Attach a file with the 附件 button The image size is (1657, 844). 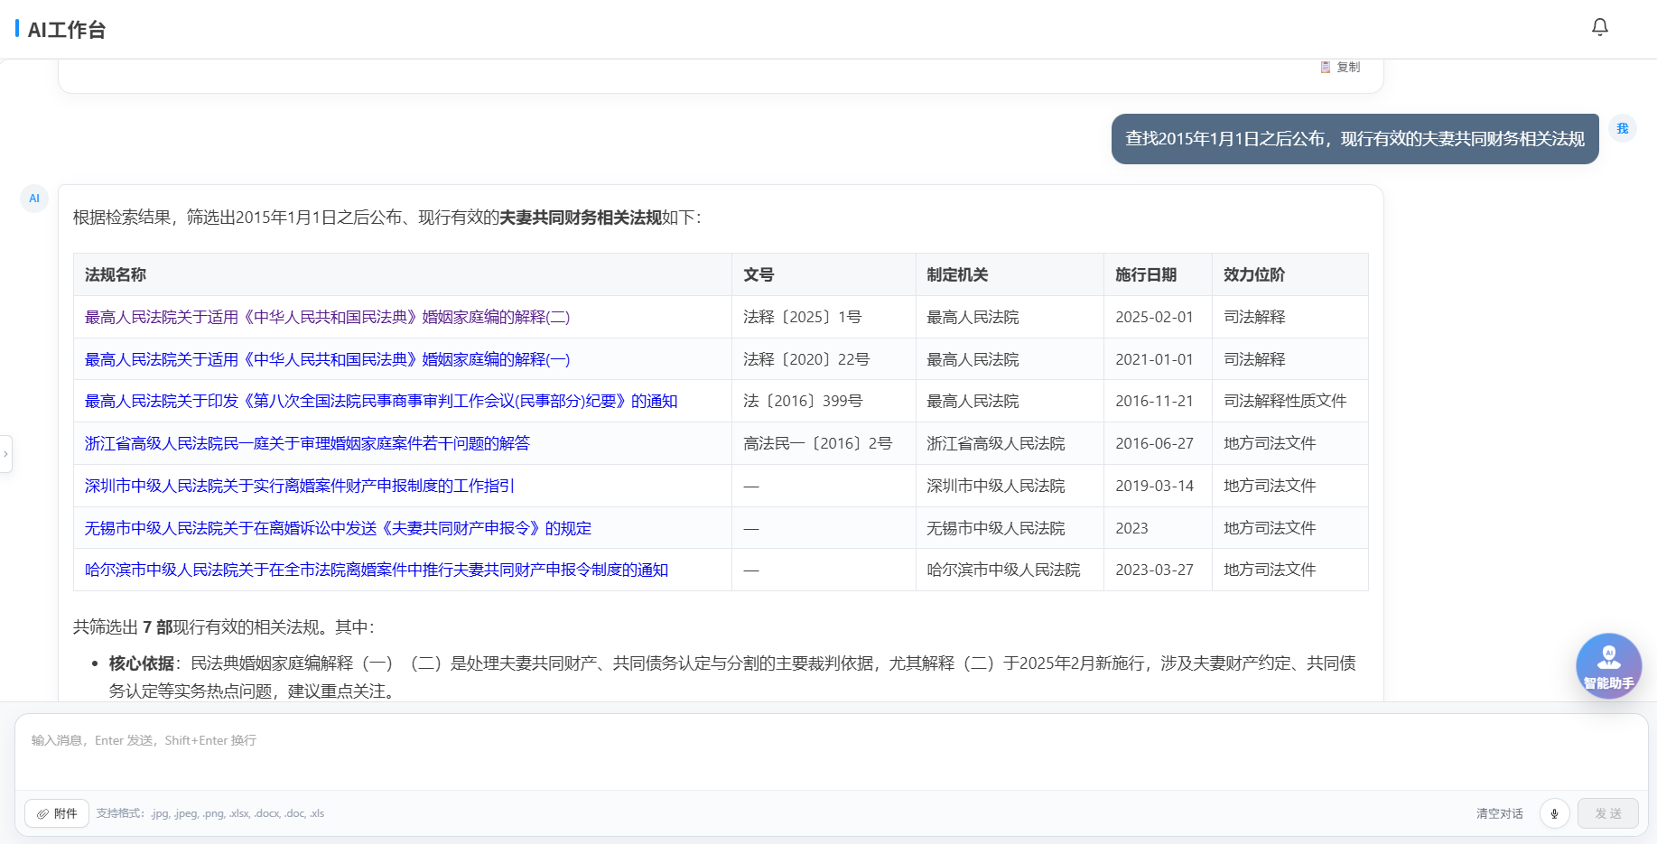pos(57,813)
